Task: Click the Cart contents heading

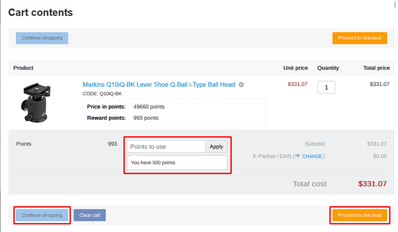Action: 41,12
